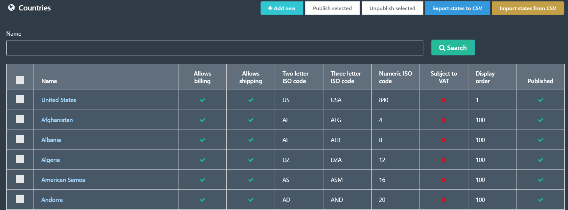Toggle the select-all checkbox in table header
568x210 pixels.
point(20,80)
